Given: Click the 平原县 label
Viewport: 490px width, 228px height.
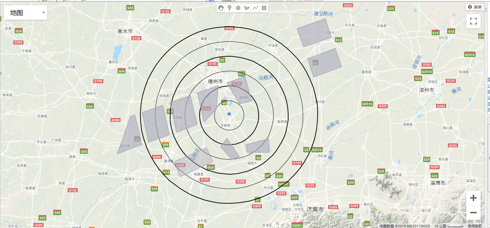Looking at the screenshot, I should 225,125.
